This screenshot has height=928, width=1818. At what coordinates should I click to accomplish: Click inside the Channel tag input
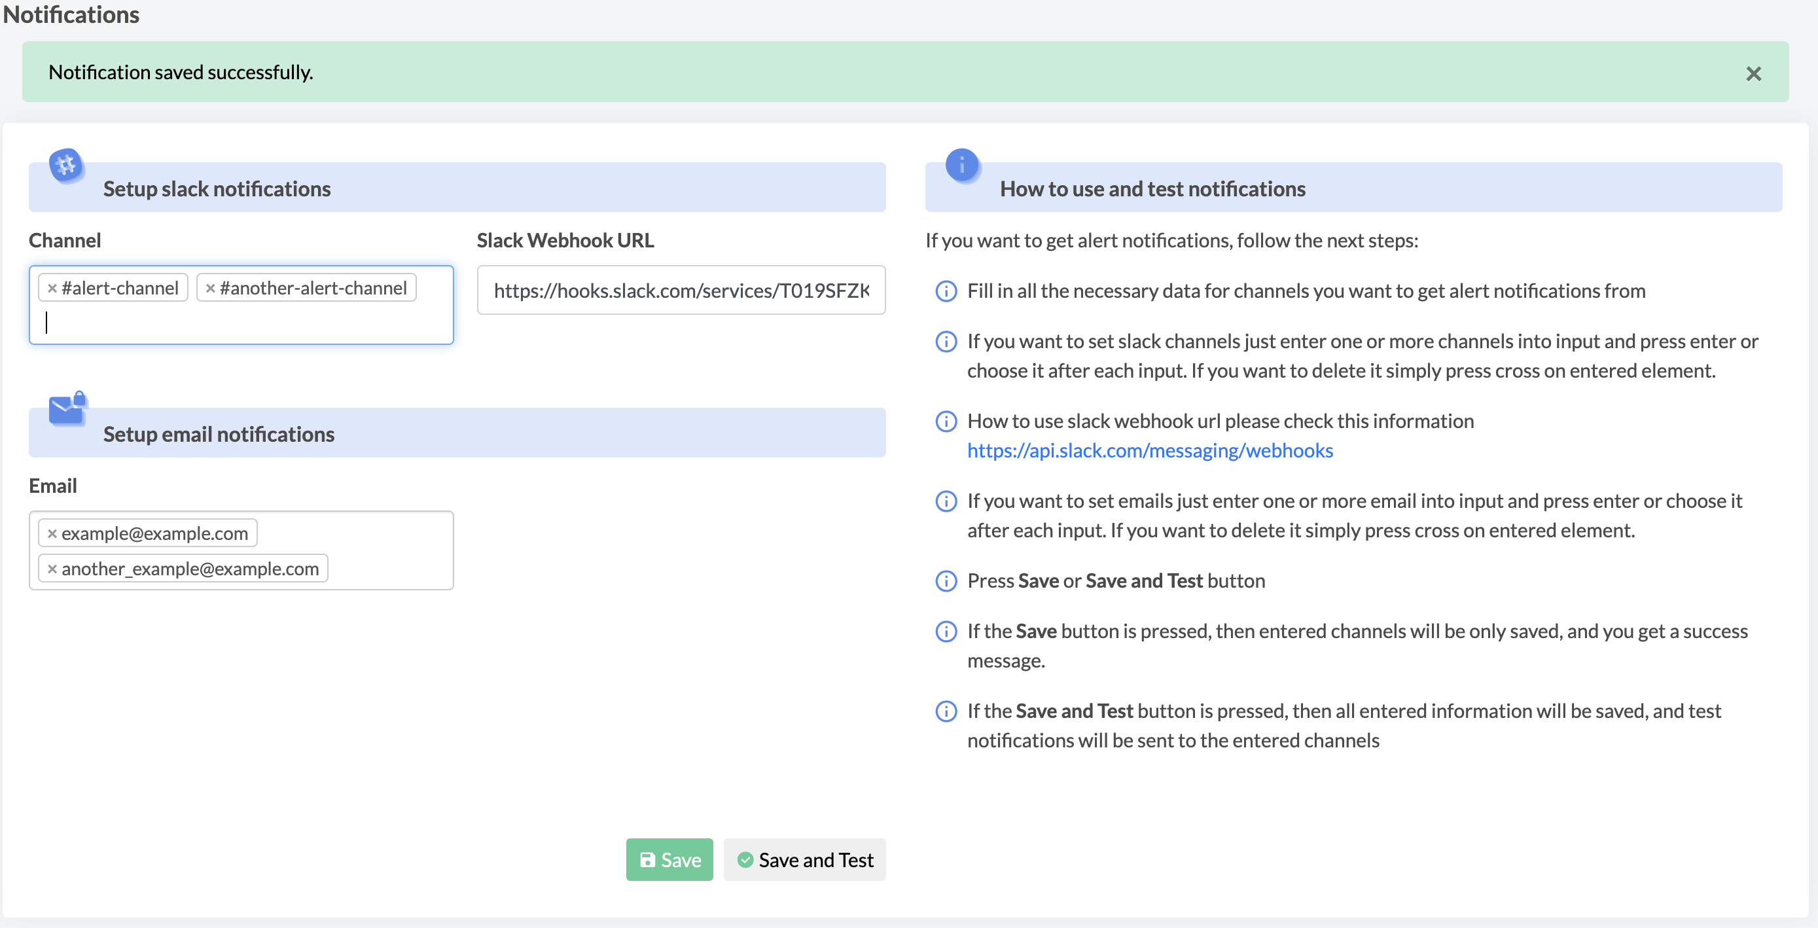coord(241,323)
